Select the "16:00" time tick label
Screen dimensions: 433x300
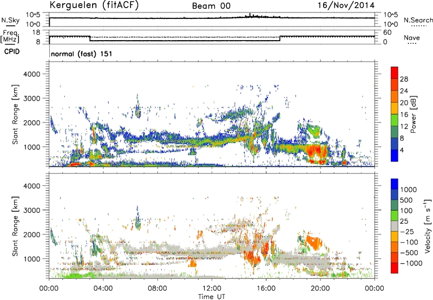pyautogui.click(x=266, y=289)
